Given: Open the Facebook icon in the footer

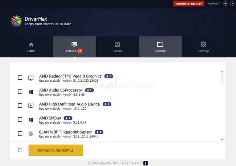Looking at the screenshot, I should click(x=146, y=163).
